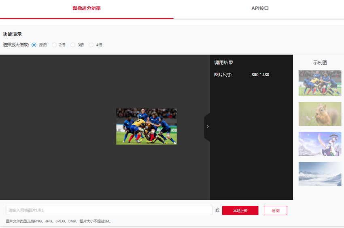The height and width of the screenshot is (228, 344).
Task: Click the 图片尺寸 label
Action: coord(223,75)
